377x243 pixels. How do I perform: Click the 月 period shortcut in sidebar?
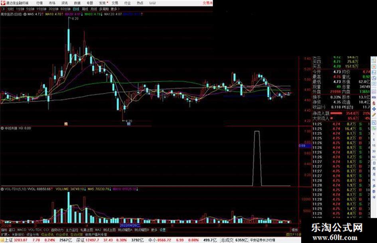coord(374,174)
